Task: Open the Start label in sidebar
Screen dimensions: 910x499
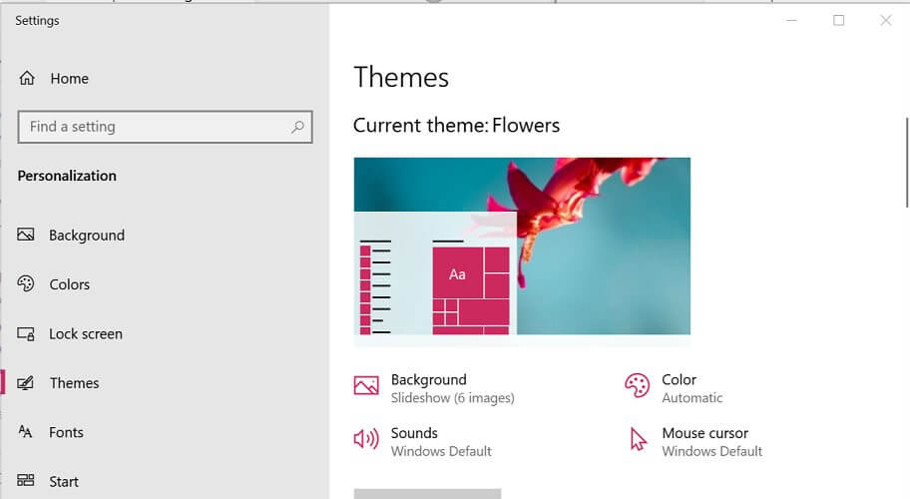Action: click(63, 482)
